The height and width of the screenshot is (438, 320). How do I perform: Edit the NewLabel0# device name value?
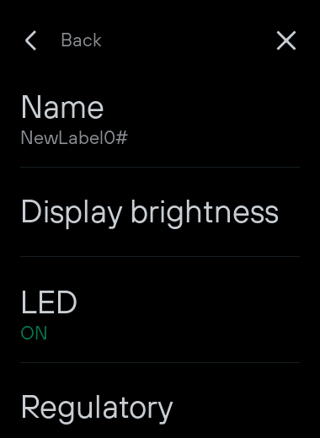[x=74, y=138]
